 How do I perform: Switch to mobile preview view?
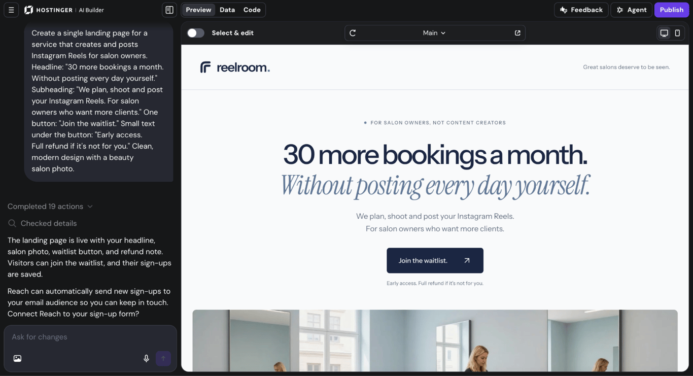(x=677, y=33)
